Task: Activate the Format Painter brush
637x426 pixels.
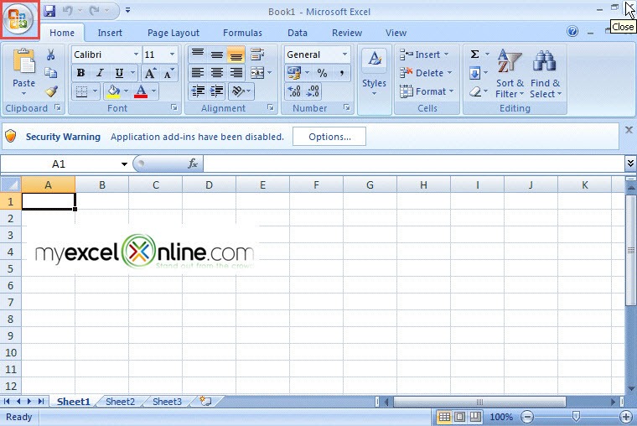Action: (x=51, y=91)
